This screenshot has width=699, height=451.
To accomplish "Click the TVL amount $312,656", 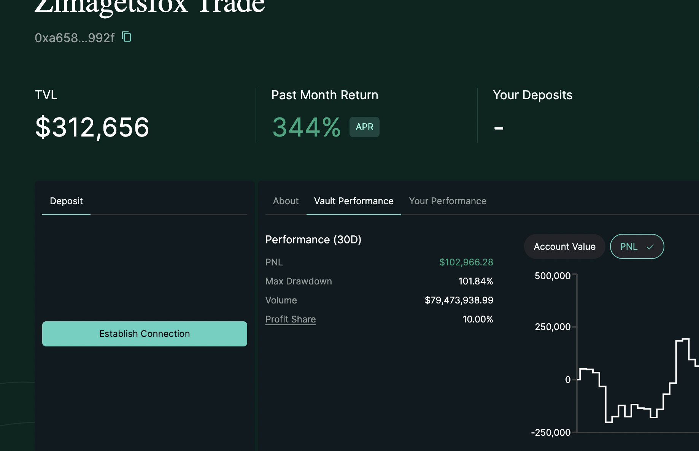I will point(92,128).
